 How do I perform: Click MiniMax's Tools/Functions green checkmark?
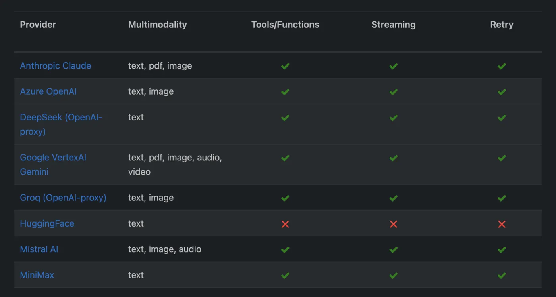tap(285, 276)
